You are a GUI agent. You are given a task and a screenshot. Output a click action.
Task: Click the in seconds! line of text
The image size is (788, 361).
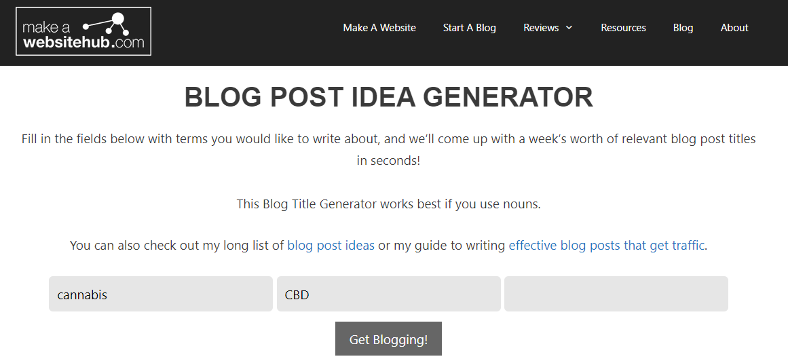click(388, 161)
